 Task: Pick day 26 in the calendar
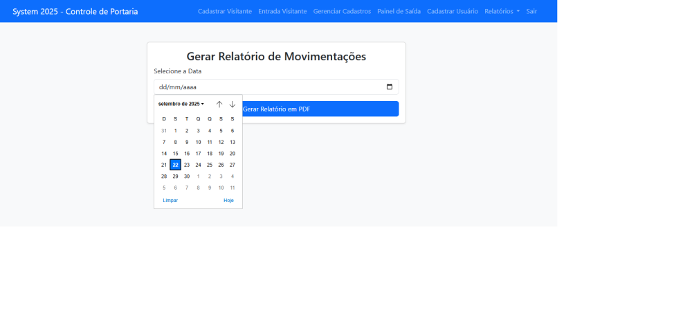(x=221, y=165)
